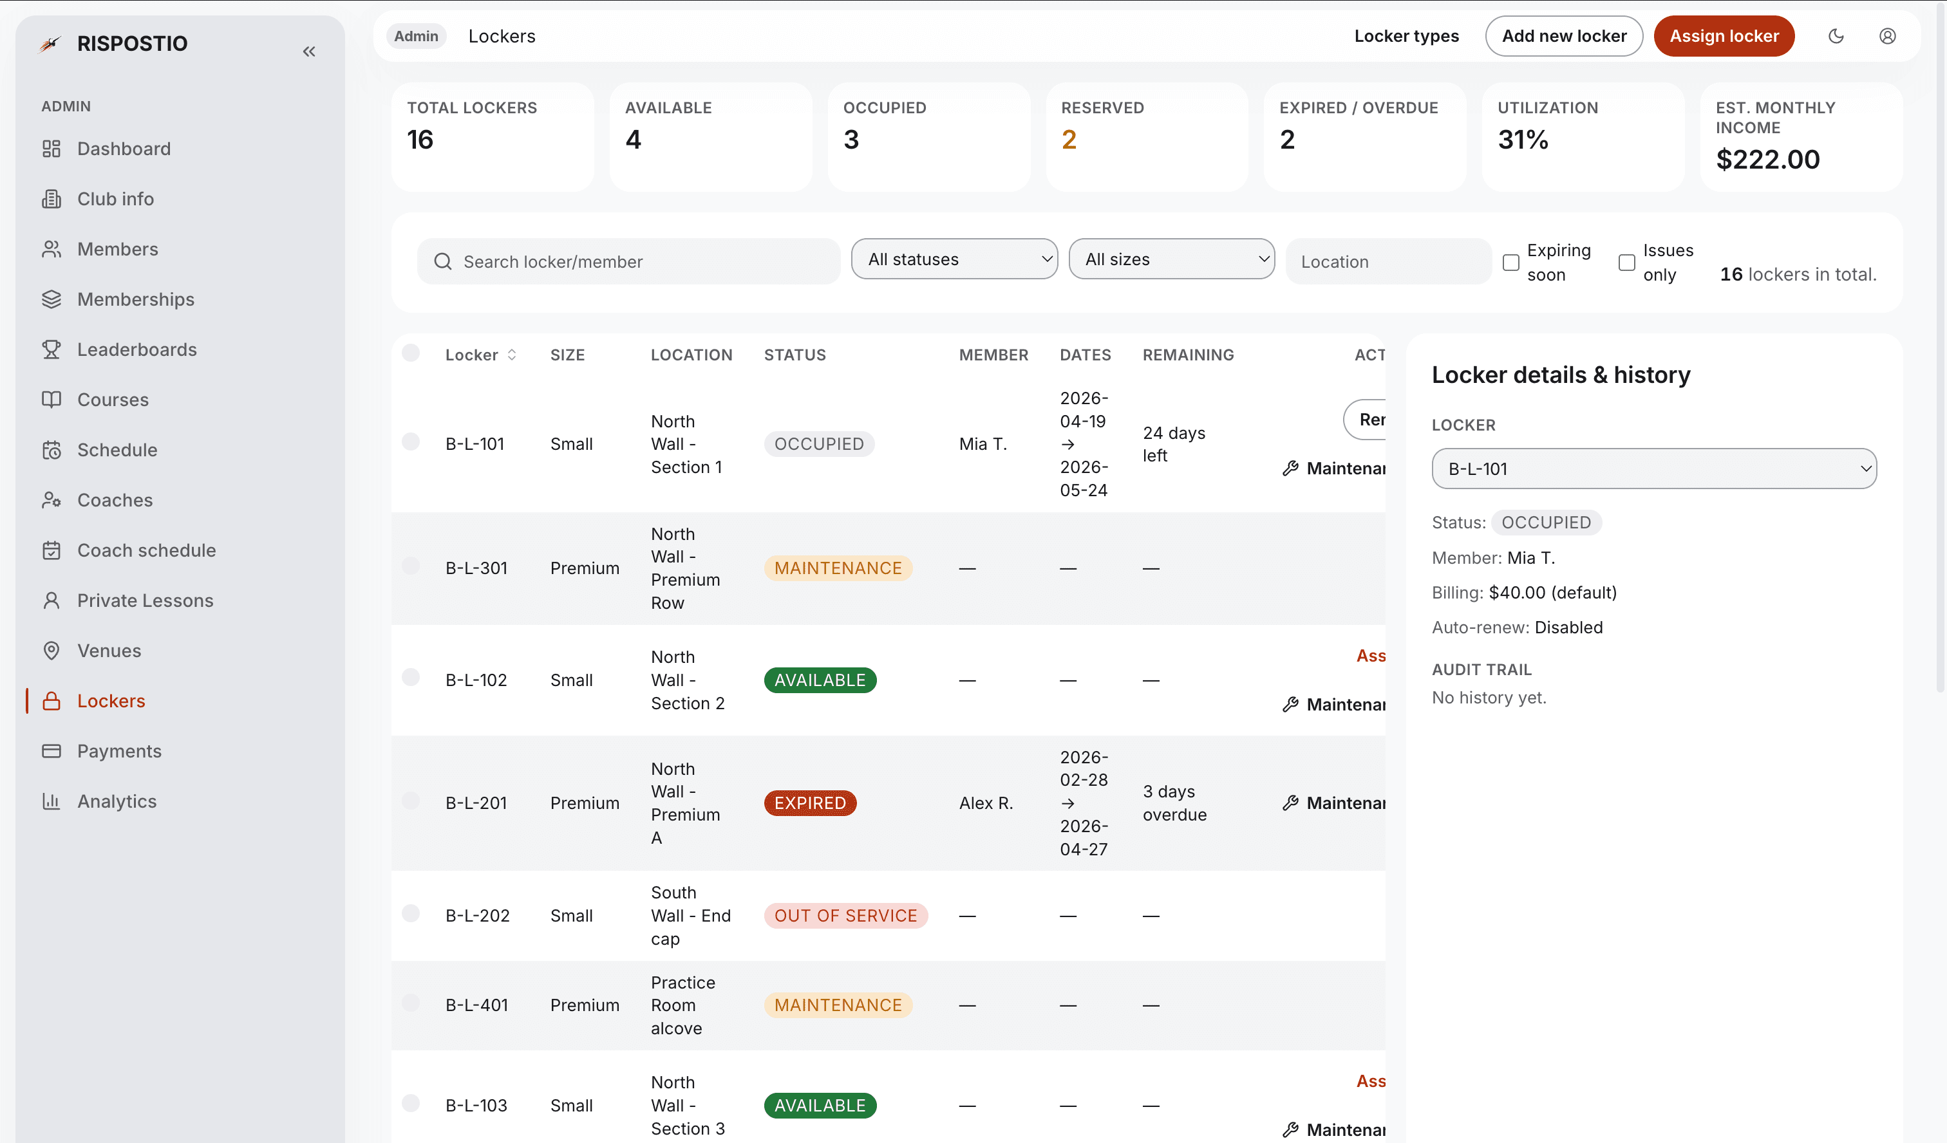Click the Payments card icon

51,750
